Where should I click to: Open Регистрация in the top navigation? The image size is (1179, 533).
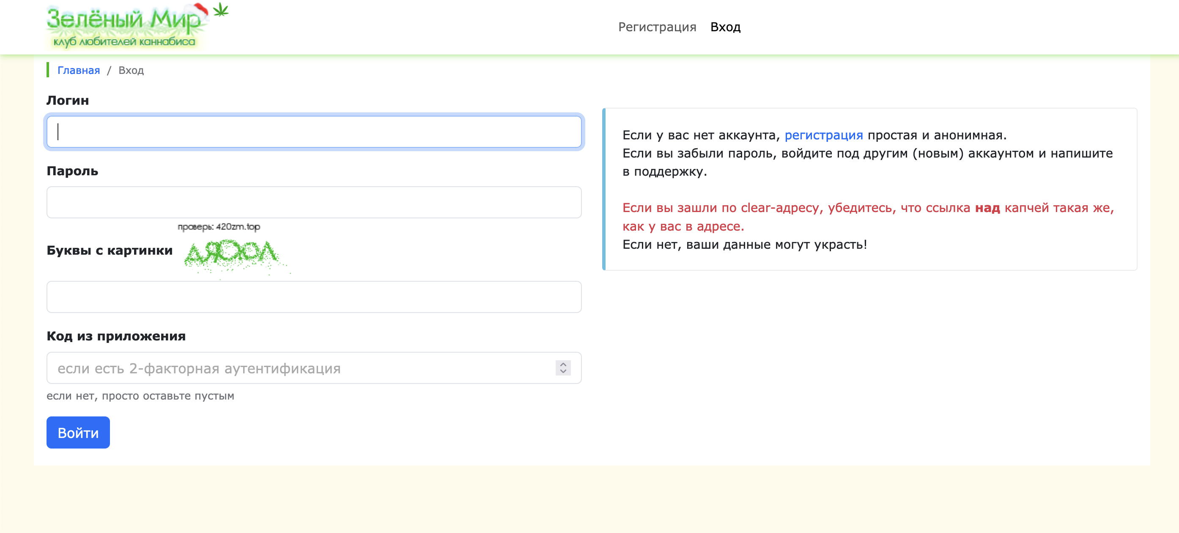tap(657, 27)
